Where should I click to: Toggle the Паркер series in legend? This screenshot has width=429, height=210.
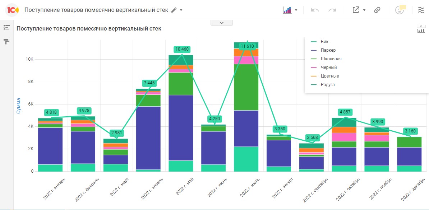328,50
